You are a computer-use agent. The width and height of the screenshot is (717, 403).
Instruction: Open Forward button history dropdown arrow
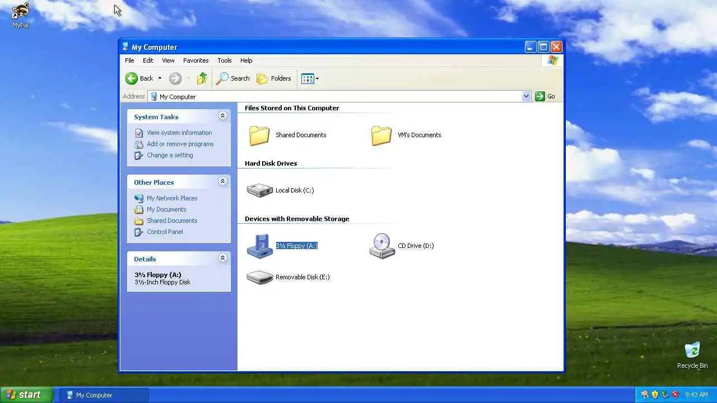188,78
